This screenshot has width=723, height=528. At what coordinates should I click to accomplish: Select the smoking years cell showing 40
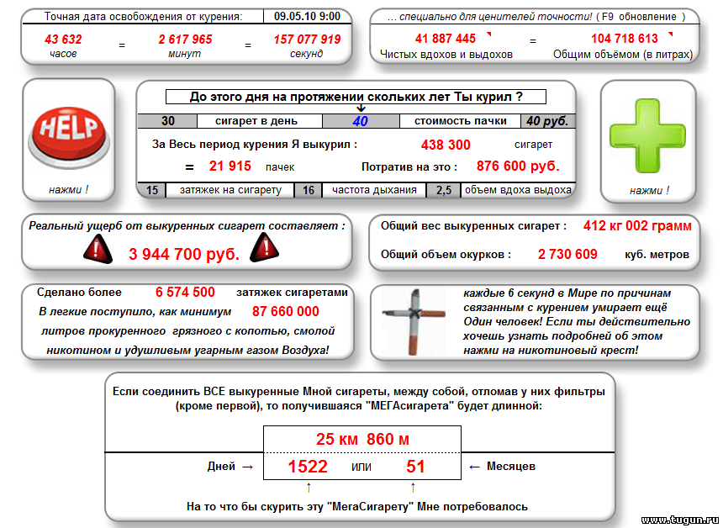[361, 121]
